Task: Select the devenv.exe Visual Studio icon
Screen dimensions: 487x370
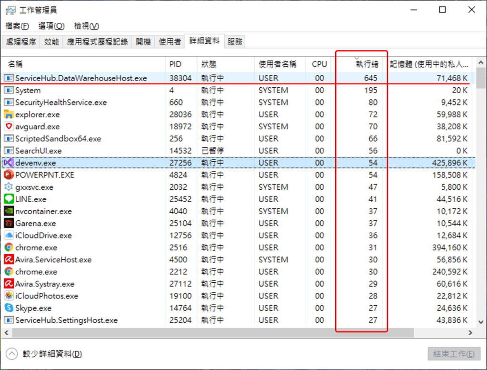Action: pyautogui.click(x=9, y=163)
